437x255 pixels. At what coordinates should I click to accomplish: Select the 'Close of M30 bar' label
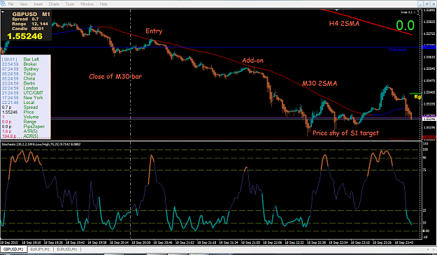pyautogui.click(x=115, y=77)
